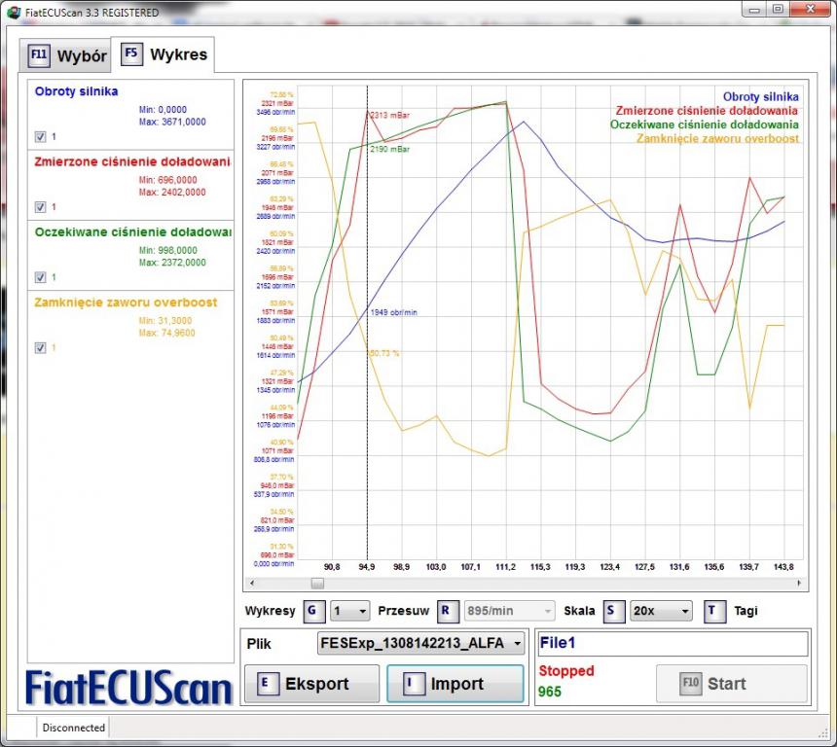The image size is (837, 747).
Task: Click the chart scrollbar left arrow
Action: [252, 584]
